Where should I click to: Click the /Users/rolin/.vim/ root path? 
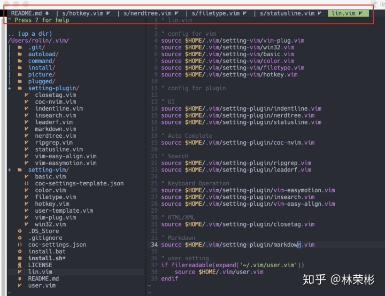38,41
